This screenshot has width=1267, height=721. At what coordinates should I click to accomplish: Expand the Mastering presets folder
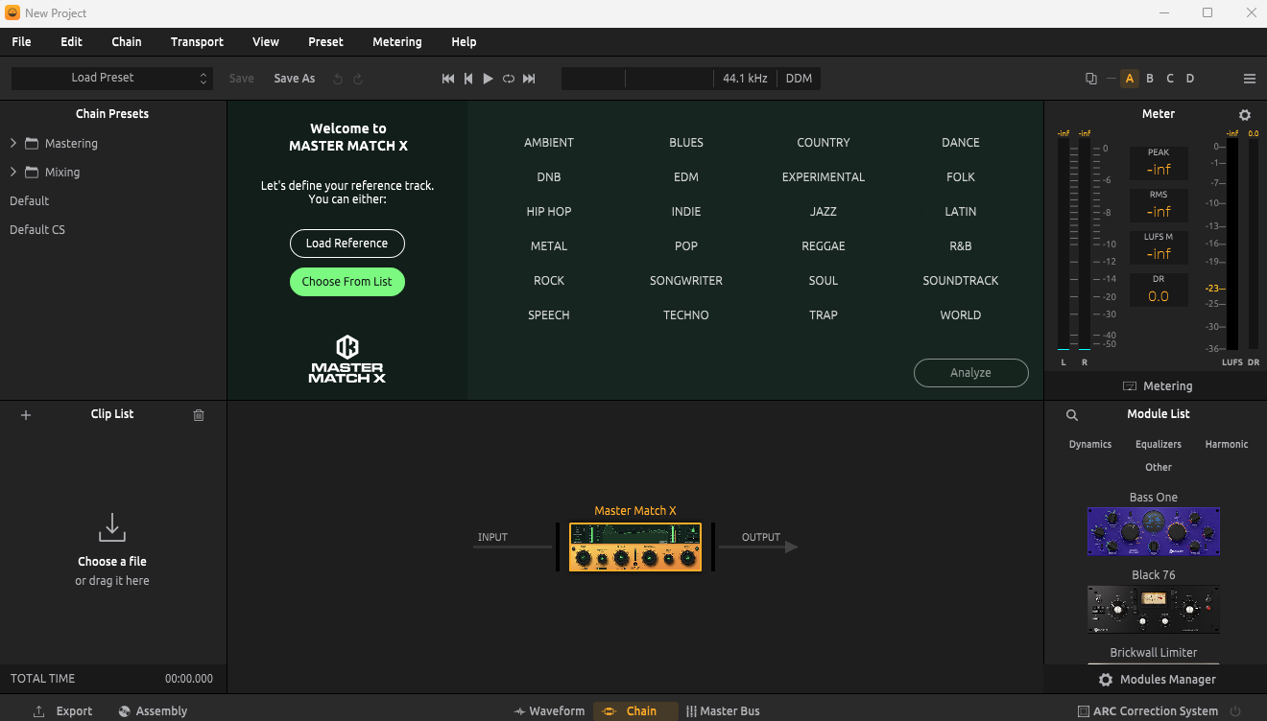coord(13,144)
